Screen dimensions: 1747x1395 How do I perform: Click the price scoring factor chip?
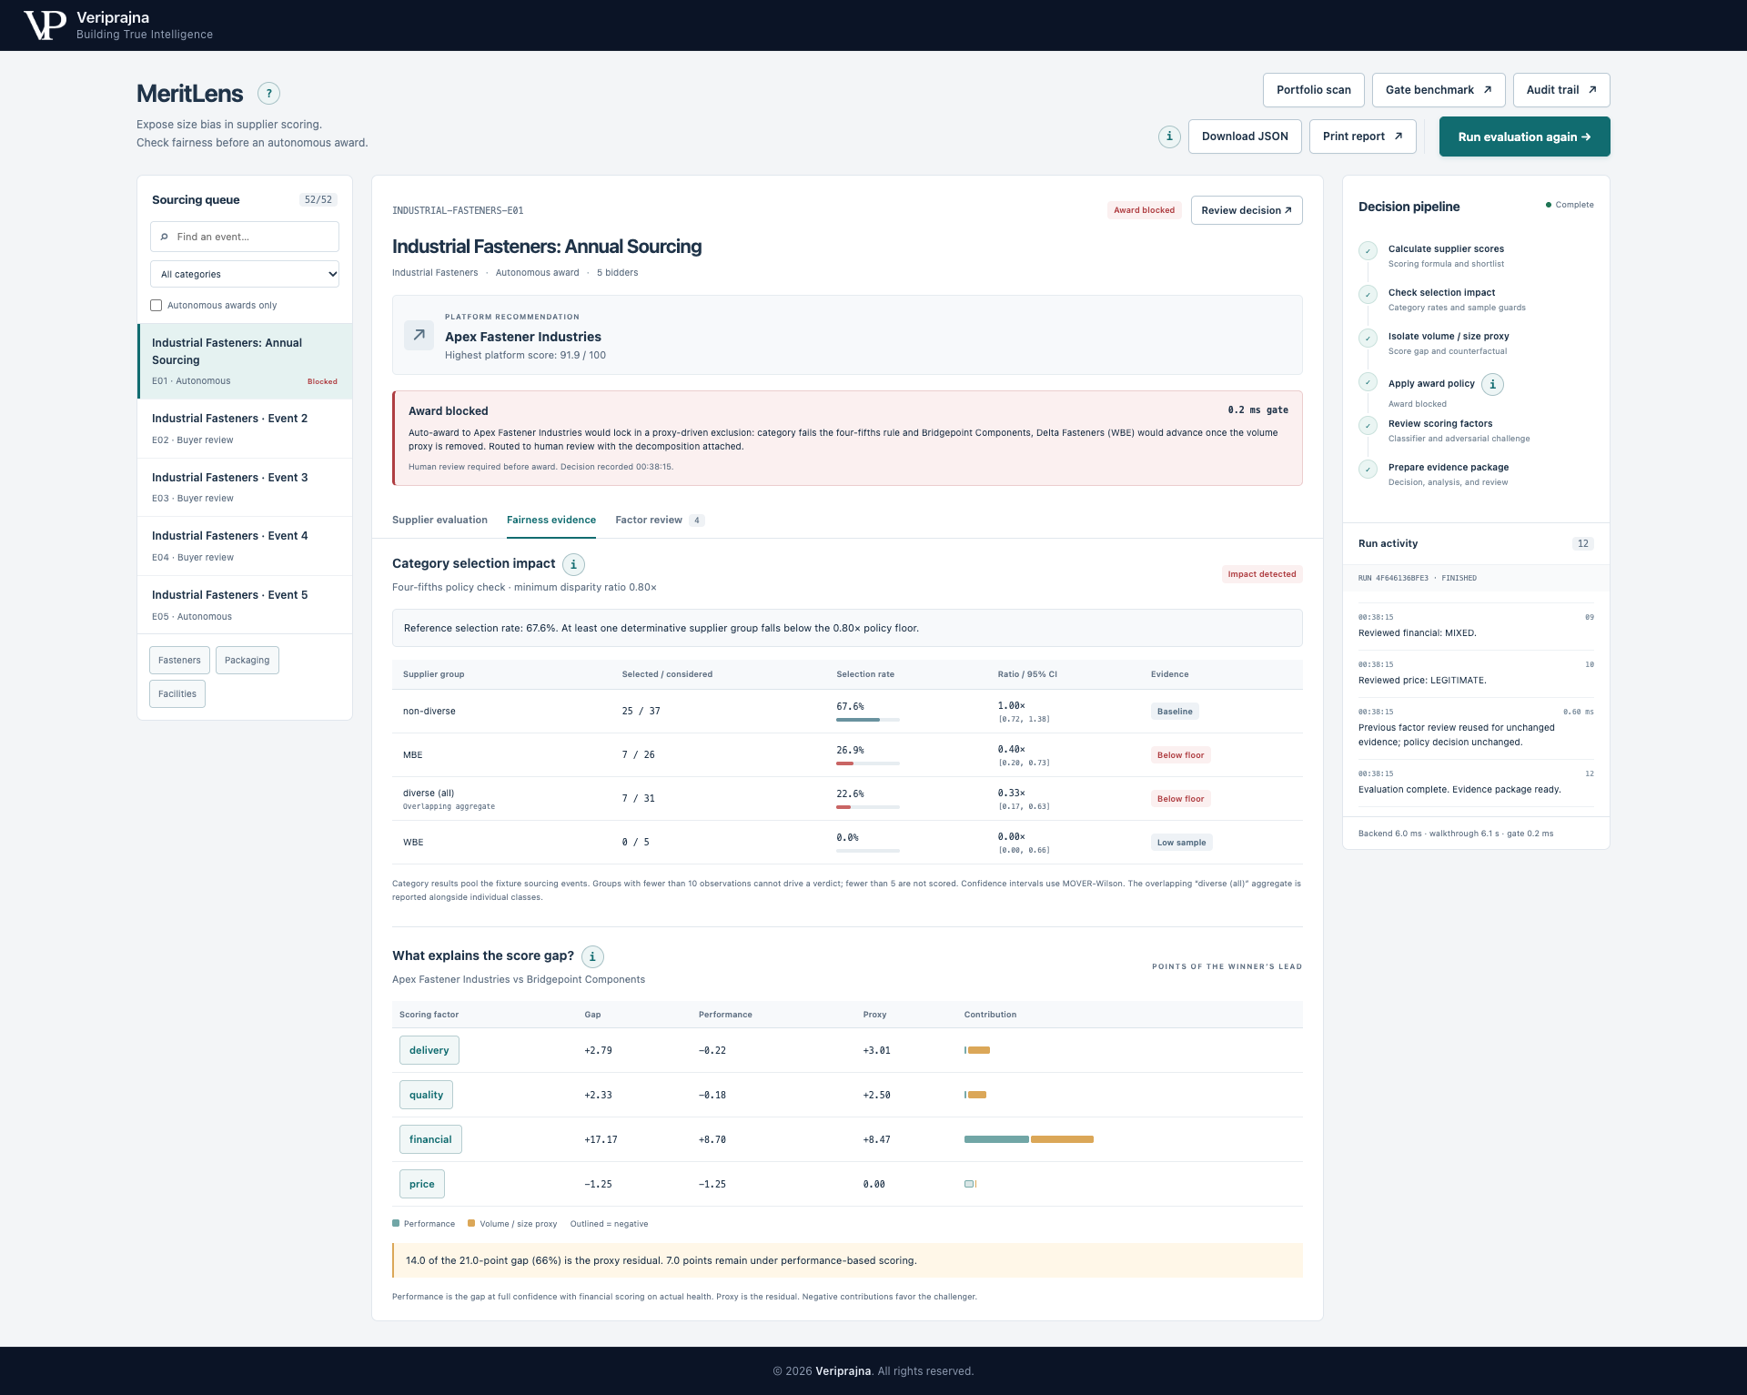coord(422,1184)
